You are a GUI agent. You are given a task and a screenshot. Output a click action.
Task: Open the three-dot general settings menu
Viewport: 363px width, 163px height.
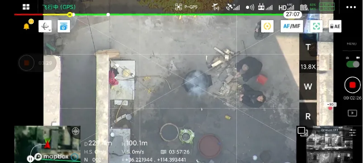351,7
